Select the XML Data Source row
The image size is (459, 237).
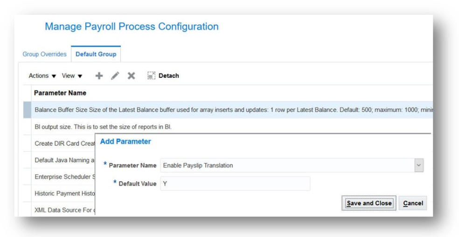pyautogui.click(x=64, y=210)
